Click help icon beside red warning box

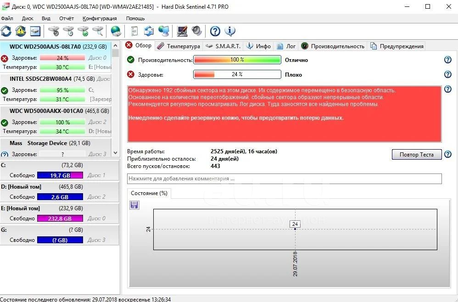(448, 89)
